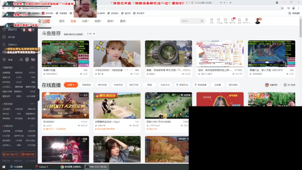Select DOTA2 in the sidebar game list
The width and height of the screenshot is (302, 170).
tap(32, 73)
